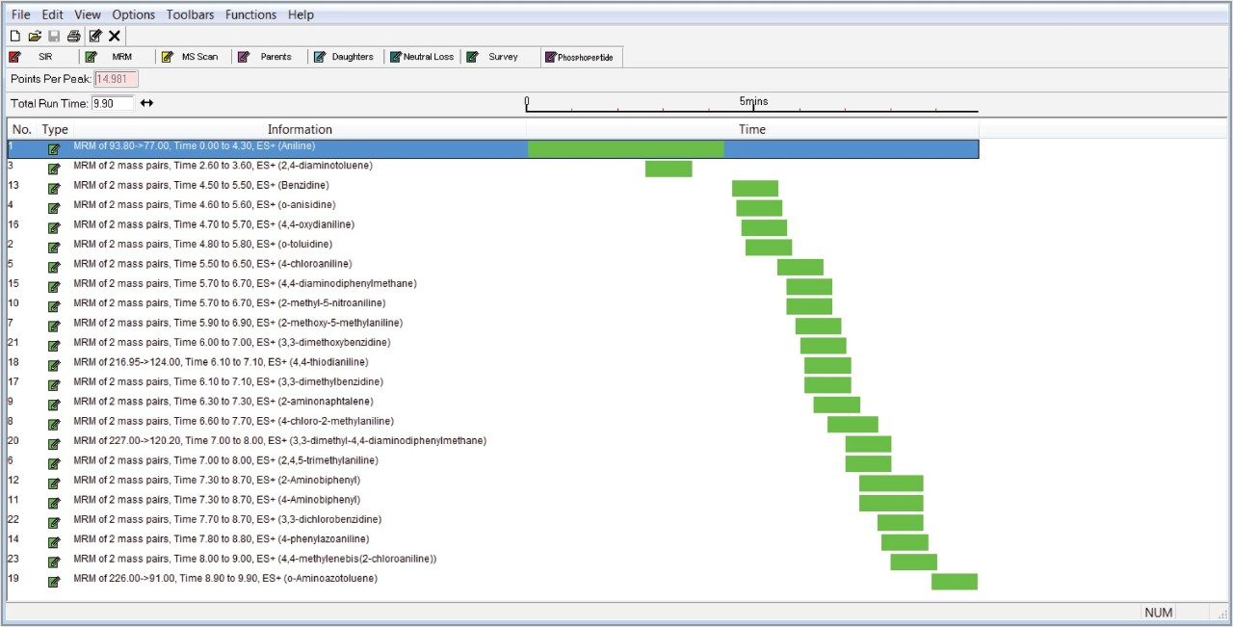Click the type icon for 2-methyl-5-nitroaniline row

coord(54,305)
